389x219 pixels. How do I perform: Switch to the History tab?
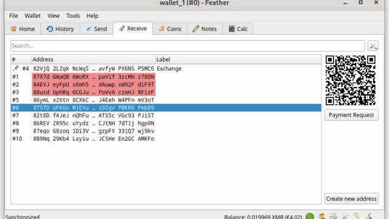click(60, 29)
